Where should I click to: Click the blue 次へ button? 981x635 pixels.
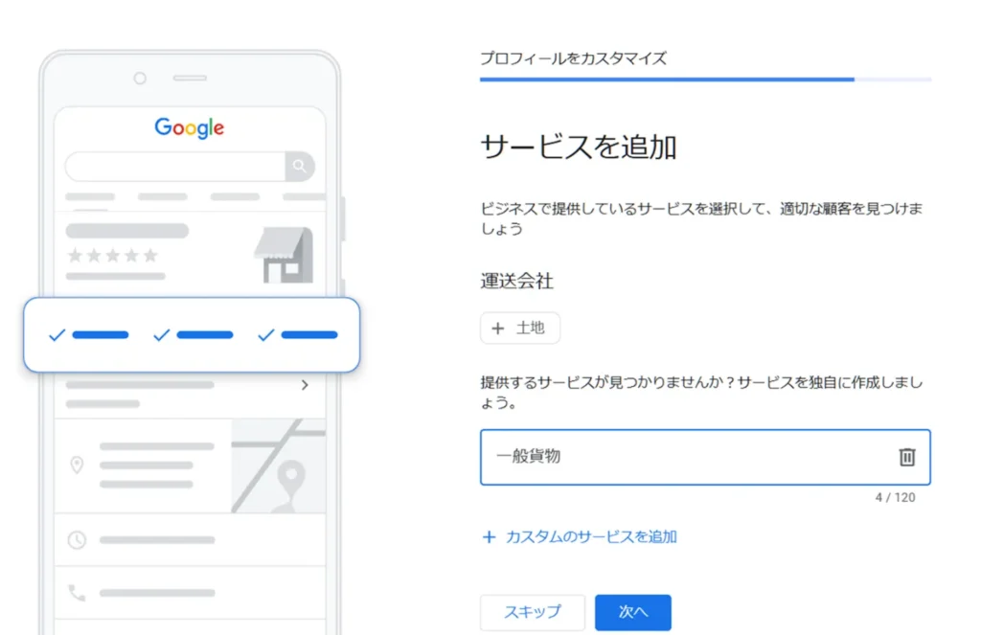pyautogui.click(x=632, y=612)
